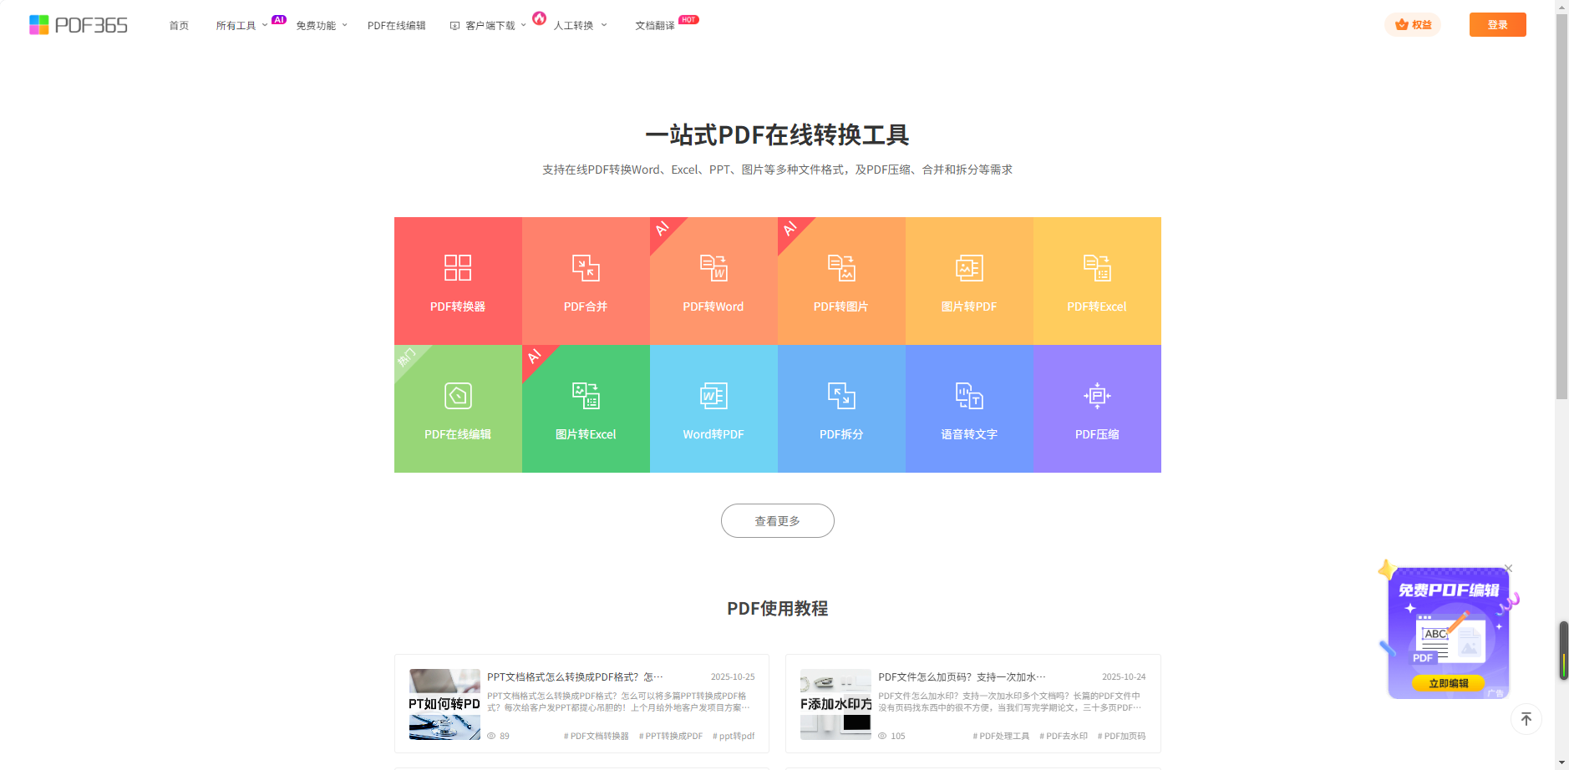Open the PDF转换器 converter tile icon
The image size is (1569, 770).
coord(458,268)
